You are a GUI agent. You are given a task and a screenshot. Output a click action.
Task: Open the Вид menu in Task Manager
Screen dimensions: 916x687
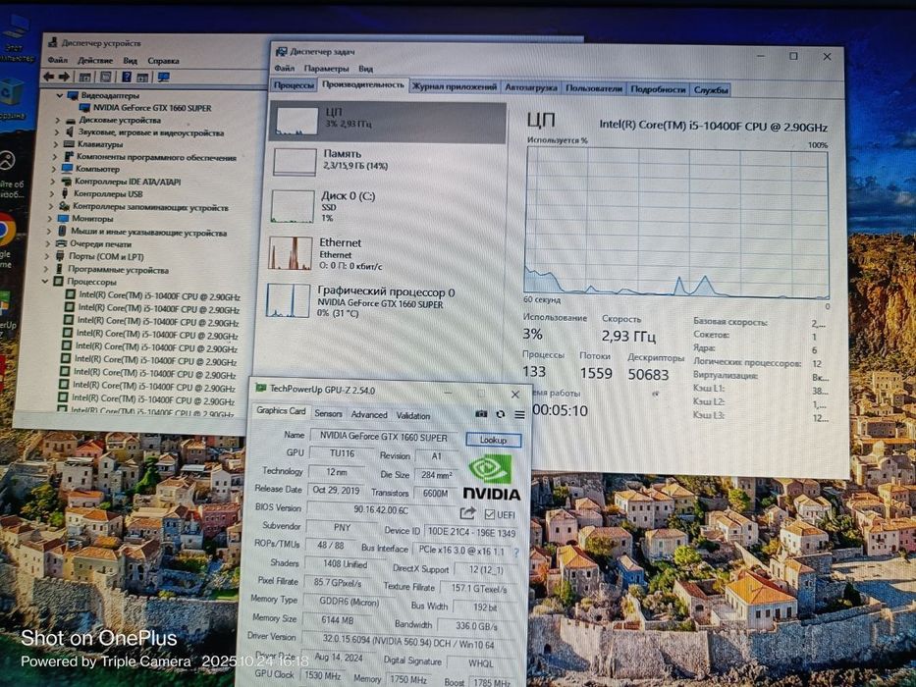click(x=365, y=69)
